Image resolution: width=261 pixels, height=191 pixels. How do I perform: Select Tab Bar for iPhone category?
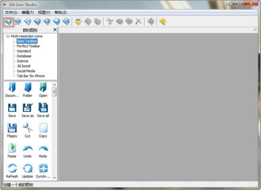tap(31, 76)
